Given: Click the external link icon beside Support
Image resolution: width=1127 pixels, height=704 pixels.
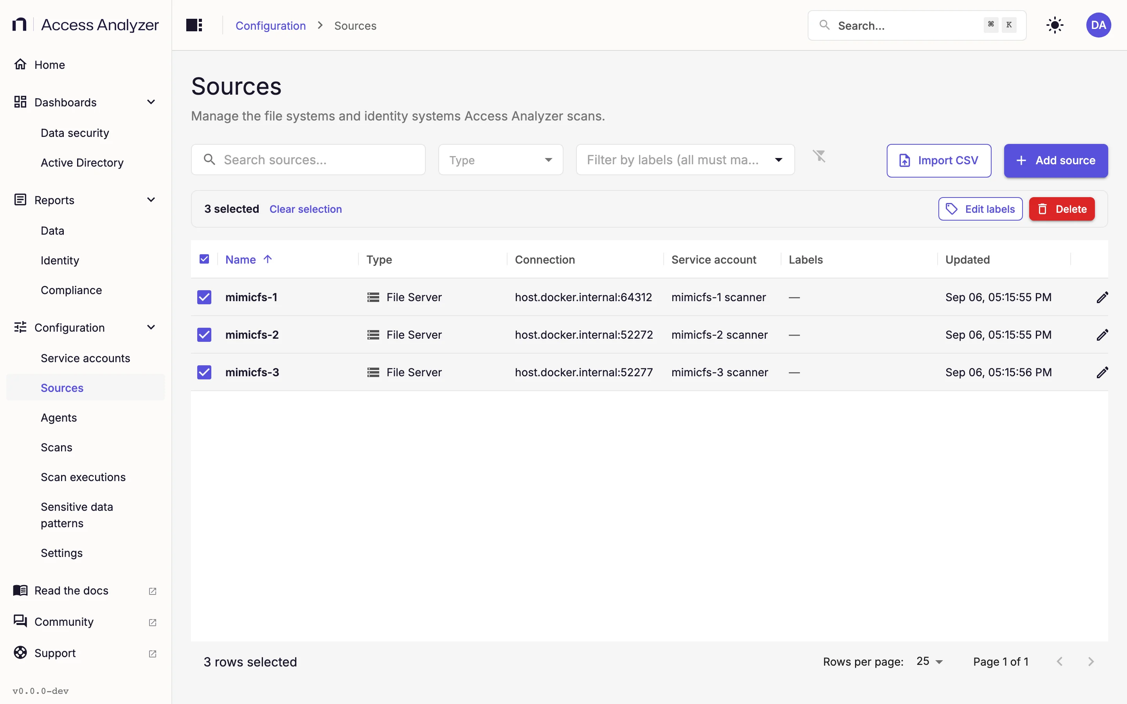Looking at the screenshot, I should (152, 654).
